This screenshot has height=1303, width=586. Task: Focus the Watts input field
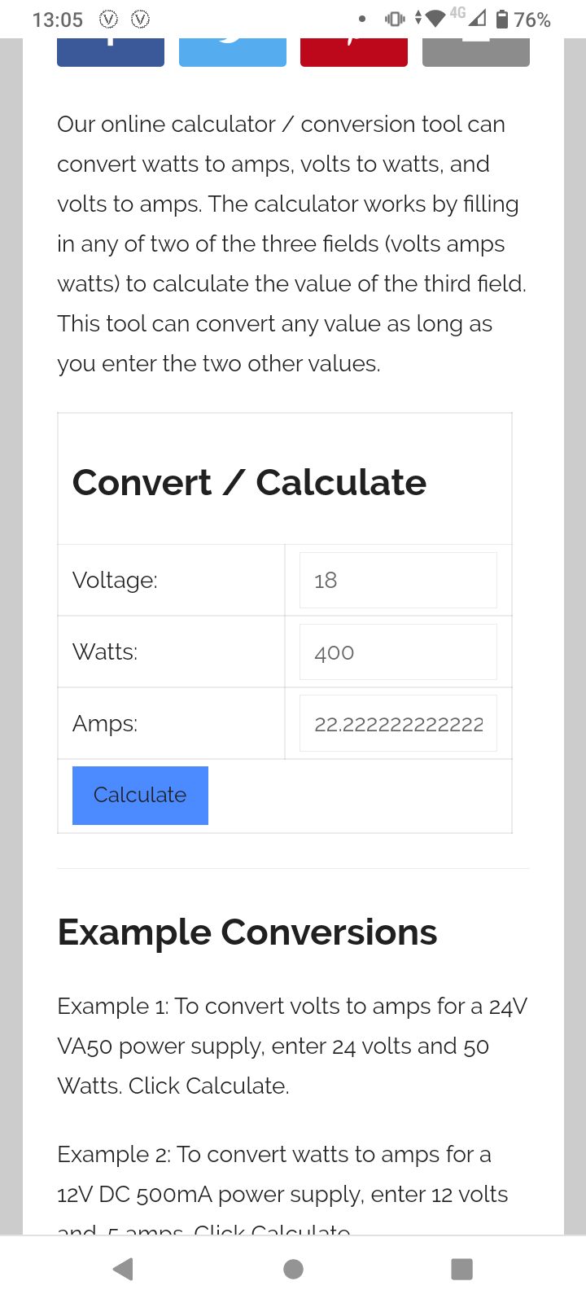pyautogui.click(x=398, y=651)
